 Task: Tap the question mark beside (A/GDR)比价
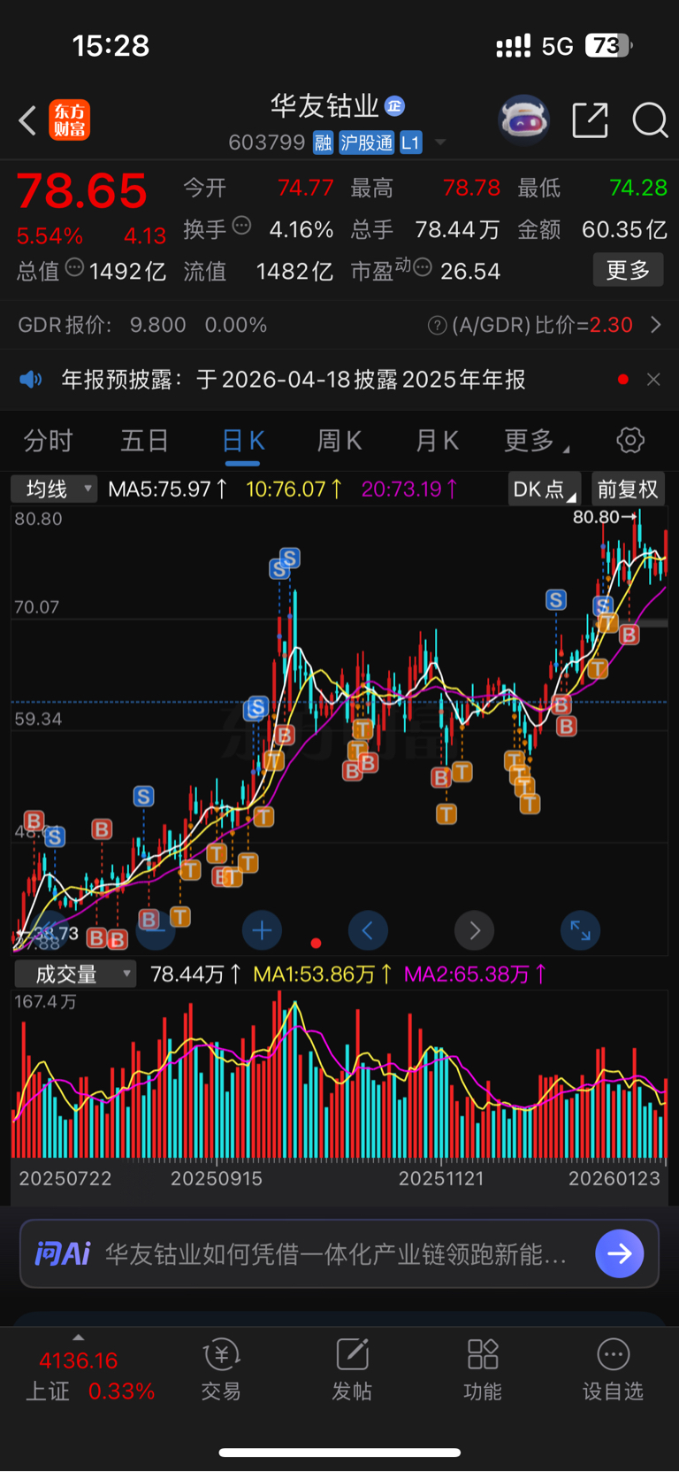coord(437,326)
